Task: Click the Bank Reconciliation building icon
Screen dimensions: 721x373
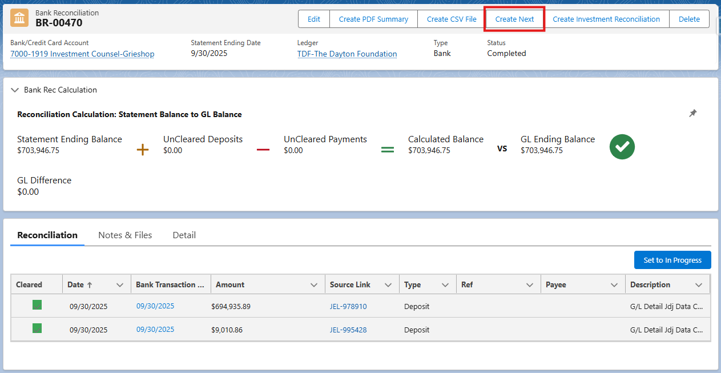Action: (19, 18)
